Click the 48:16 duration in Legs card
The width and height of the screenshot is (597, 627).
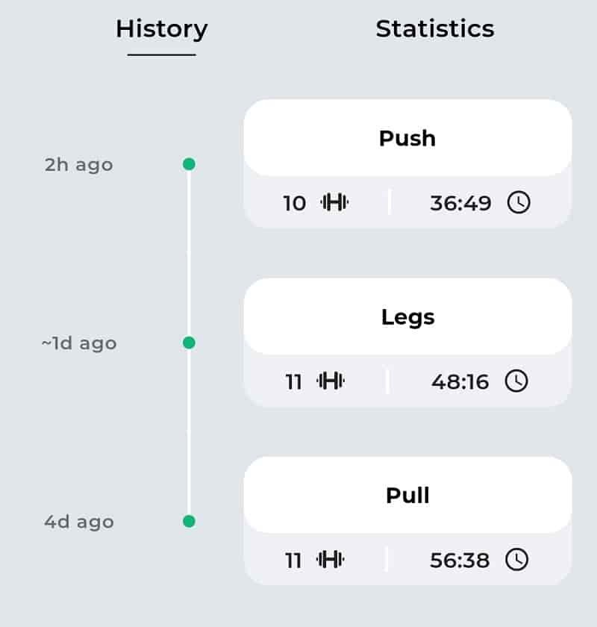click(x=460, y=381)
